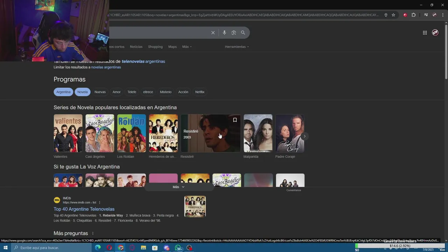Open the Google account avatar on the page
This screenshot has width=448, height=252.
tap(435, 33)
